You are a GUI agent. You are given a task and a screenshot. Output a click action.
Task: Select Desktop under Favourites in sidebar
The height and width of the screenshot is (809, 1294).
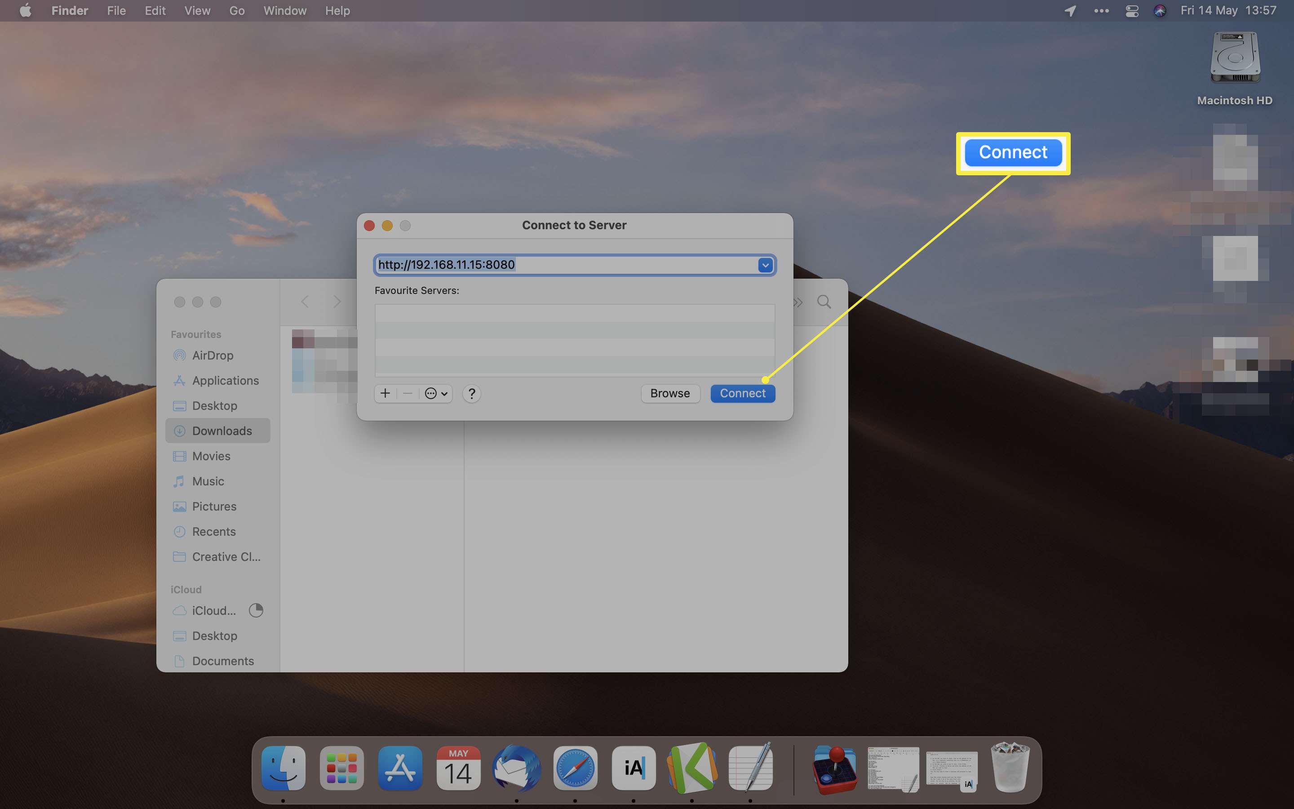[x=217, y=405]
